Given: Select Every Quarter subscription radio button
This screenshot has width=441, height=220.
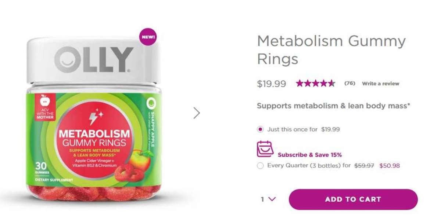Looking at the screenshot, I should click(x=261, y=166).
